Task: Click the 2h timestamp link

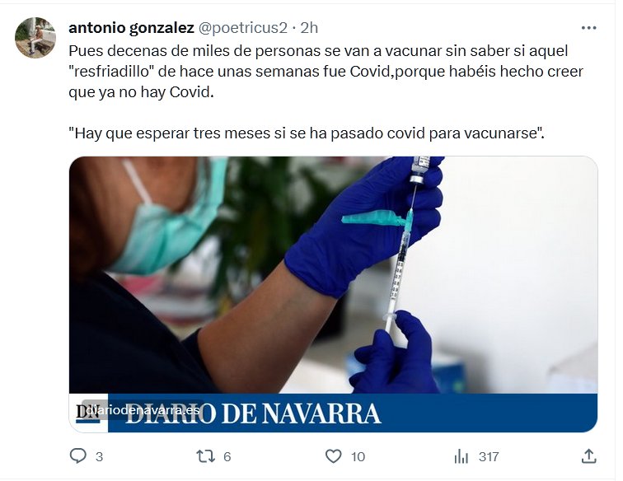Action: 309,28
